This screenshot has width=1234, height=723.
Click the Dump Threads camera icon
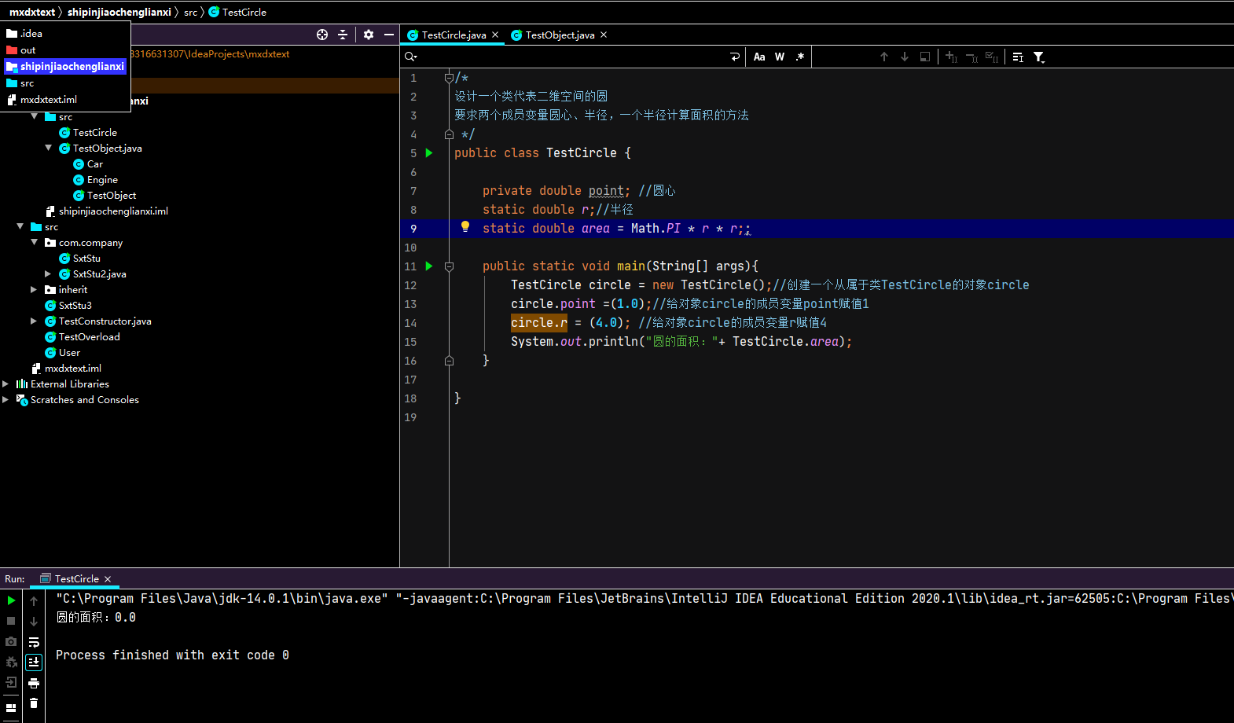coord(11,641)
